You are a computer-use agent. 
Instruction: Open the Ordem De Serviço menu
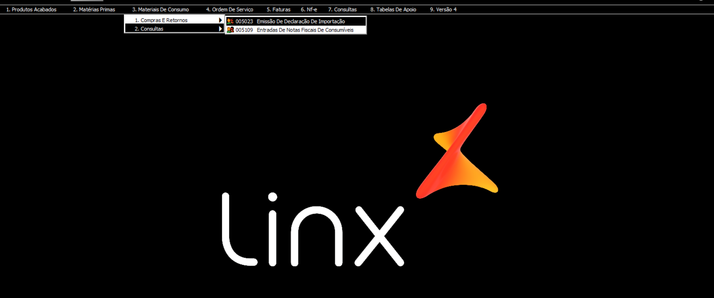coord(229,10)
